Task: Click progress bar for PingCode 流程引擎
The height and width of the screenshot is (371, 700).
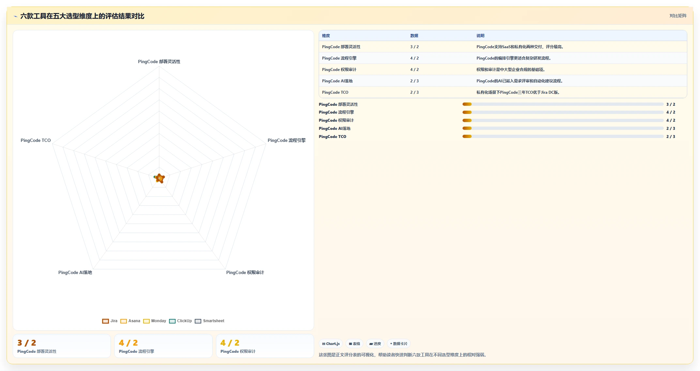Action: 563,112
